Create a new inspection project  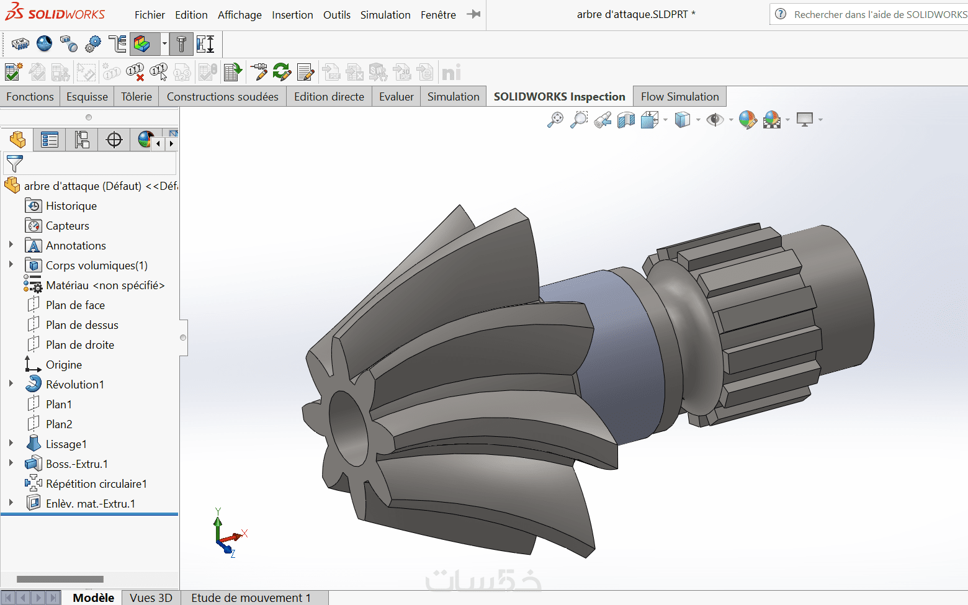[13, 72]
